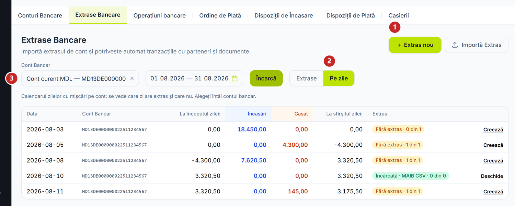Click Deschide for 2026-08-10 row
This screenshot has width=515, height=206.
coord(492,176)
